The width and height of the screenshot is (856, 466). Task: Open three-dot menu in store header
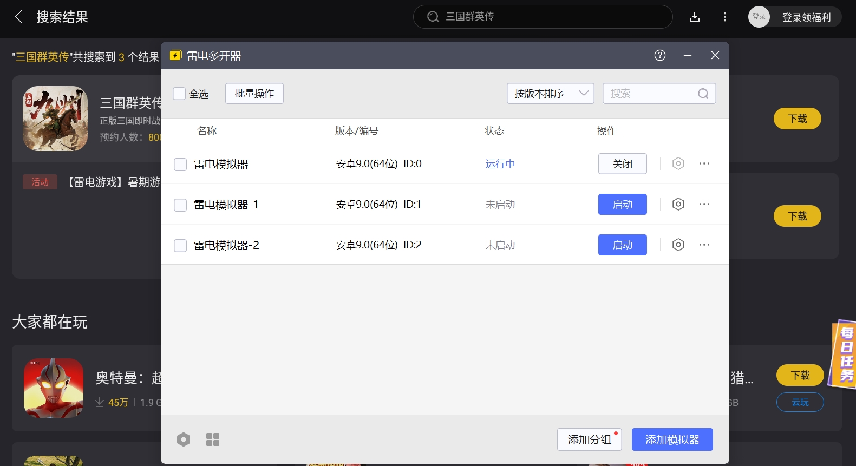(725, 17)
